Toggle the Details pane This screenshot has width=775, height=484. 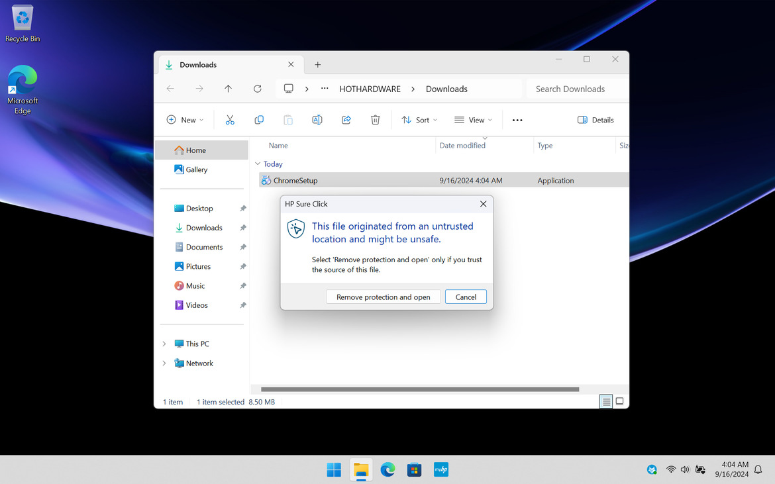click(x=595, y=120)
